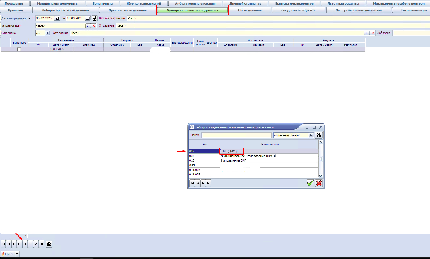Screen dimensions: 430x259
Task: Open the dropdown arrow next to ЦИСЗ button
Action: pos(17,254)
